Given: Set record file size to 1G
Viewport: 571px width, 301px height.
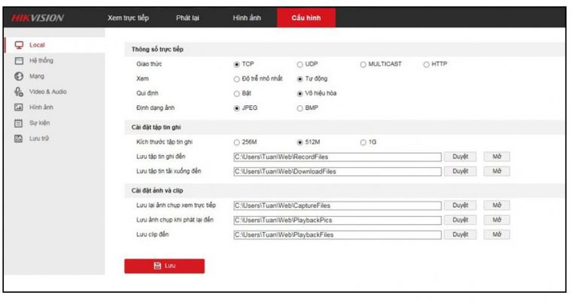Looking at the screenshot, I should 363,142.
